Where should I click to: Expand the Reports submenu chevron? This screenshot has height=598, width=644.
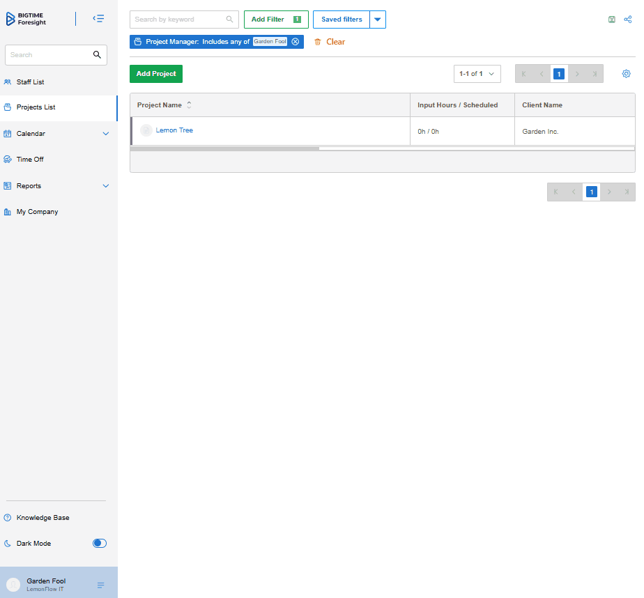point(105,186)
